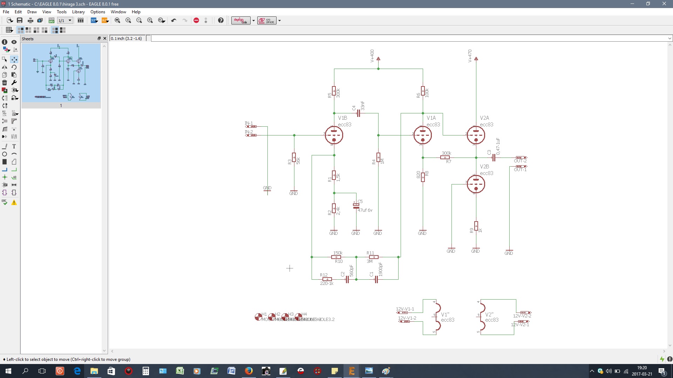This screenshot has height=378, width=673.
Task: Select the Junction tool
Action: coord(5,177)
